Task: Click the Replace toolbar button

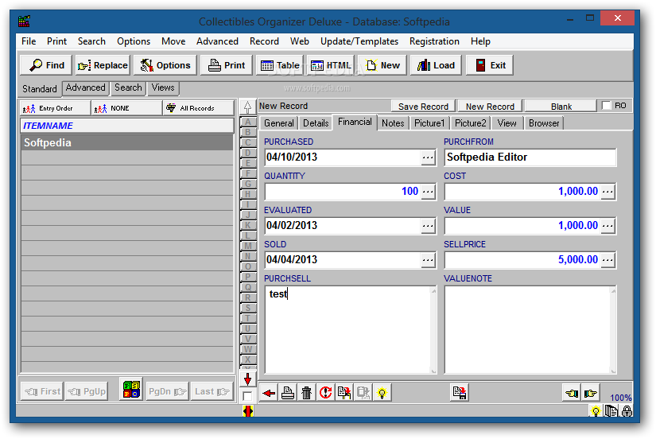Action: [x=103, y=65]
